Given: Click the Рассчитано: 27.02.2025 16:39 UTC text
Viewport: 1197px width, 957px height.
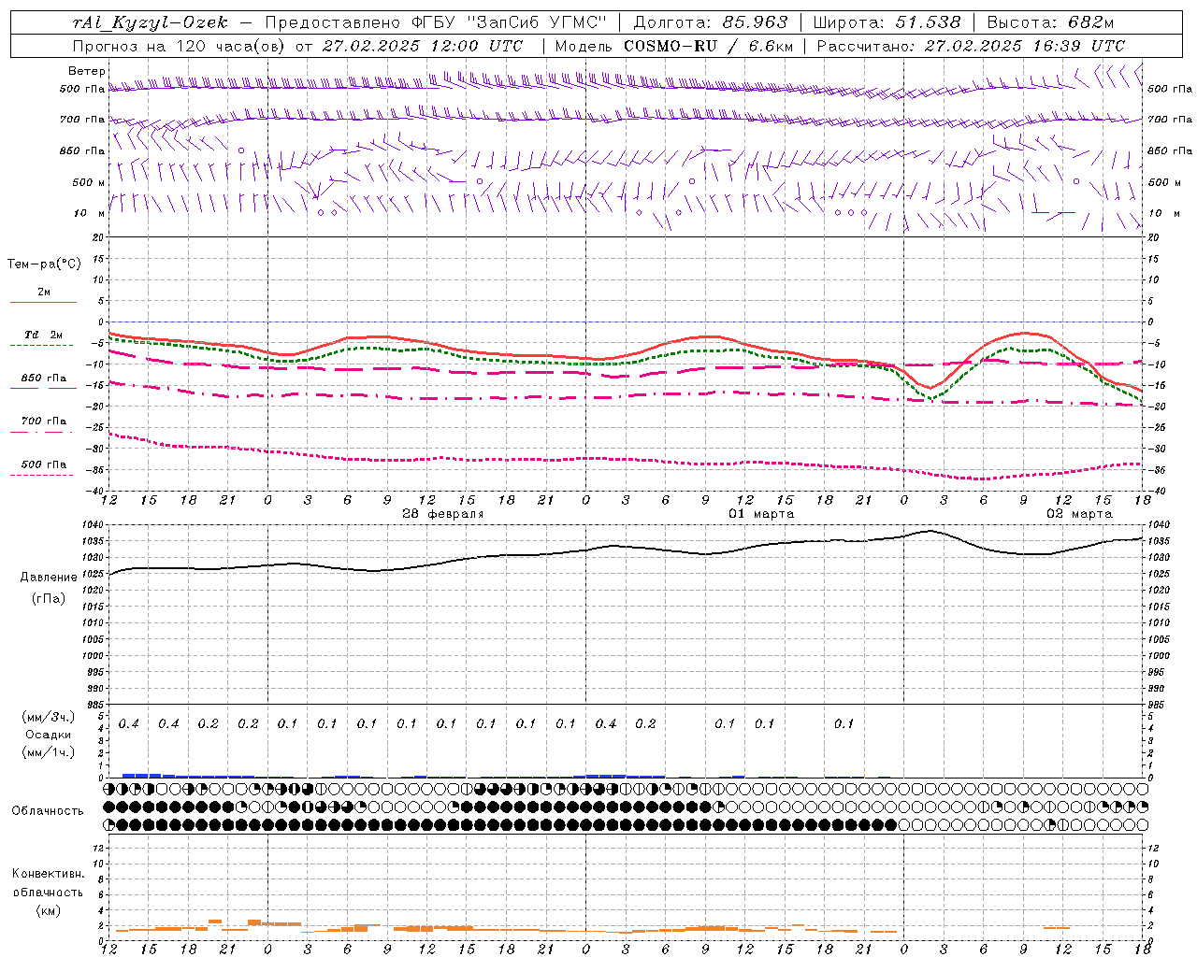Looking at the screenshot, I should (x=971, y=46).
